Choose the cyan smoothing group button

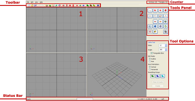[x=162, y=76]
